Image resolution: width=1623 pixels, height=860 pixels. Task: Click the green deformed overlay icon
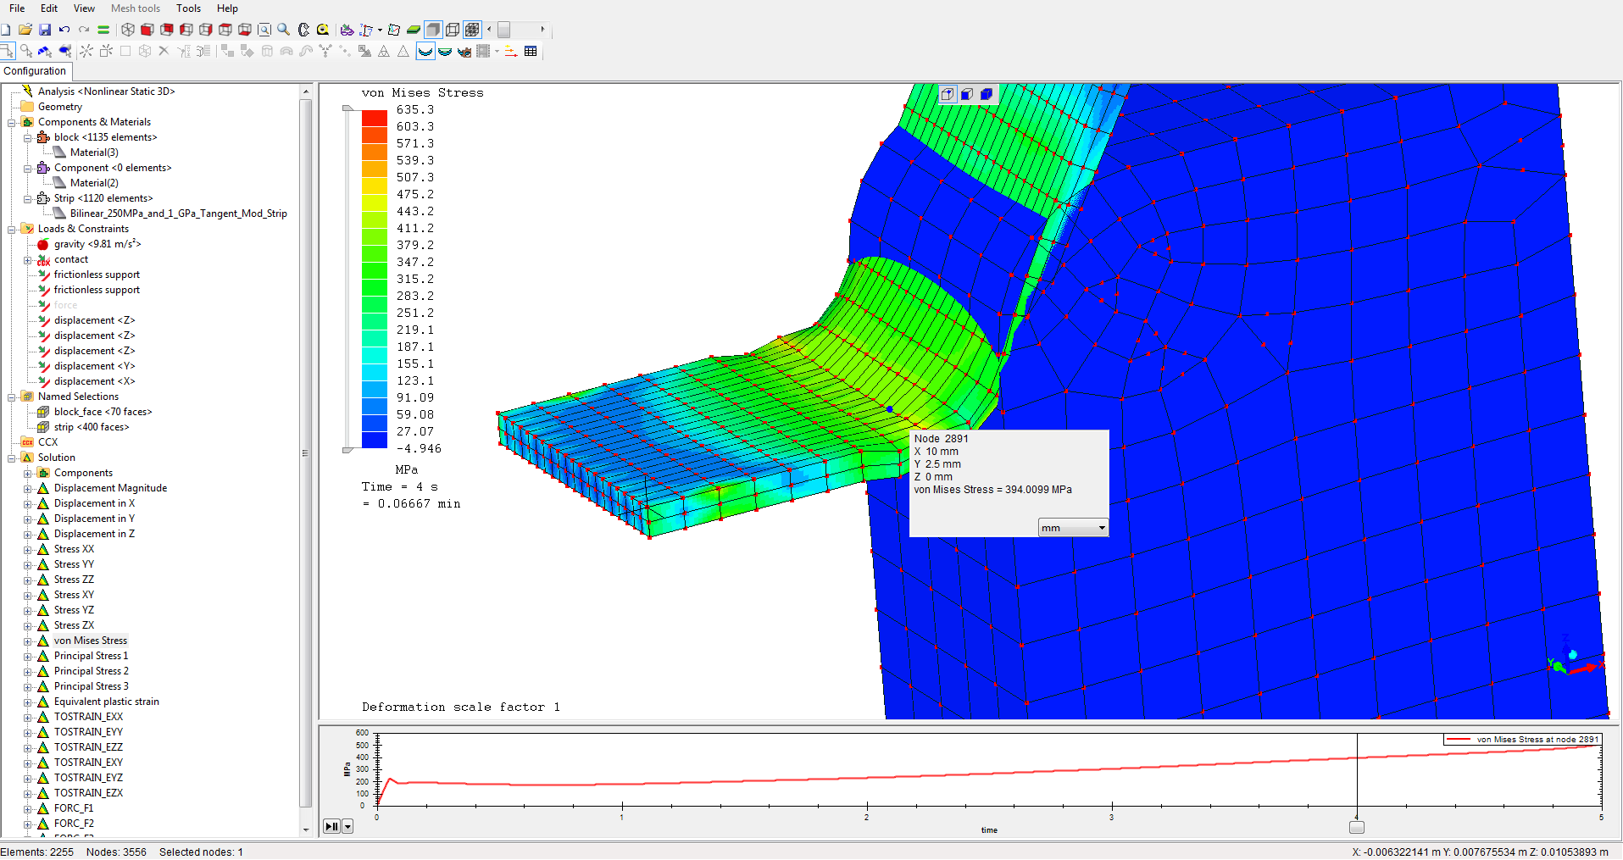coord(445,51)
